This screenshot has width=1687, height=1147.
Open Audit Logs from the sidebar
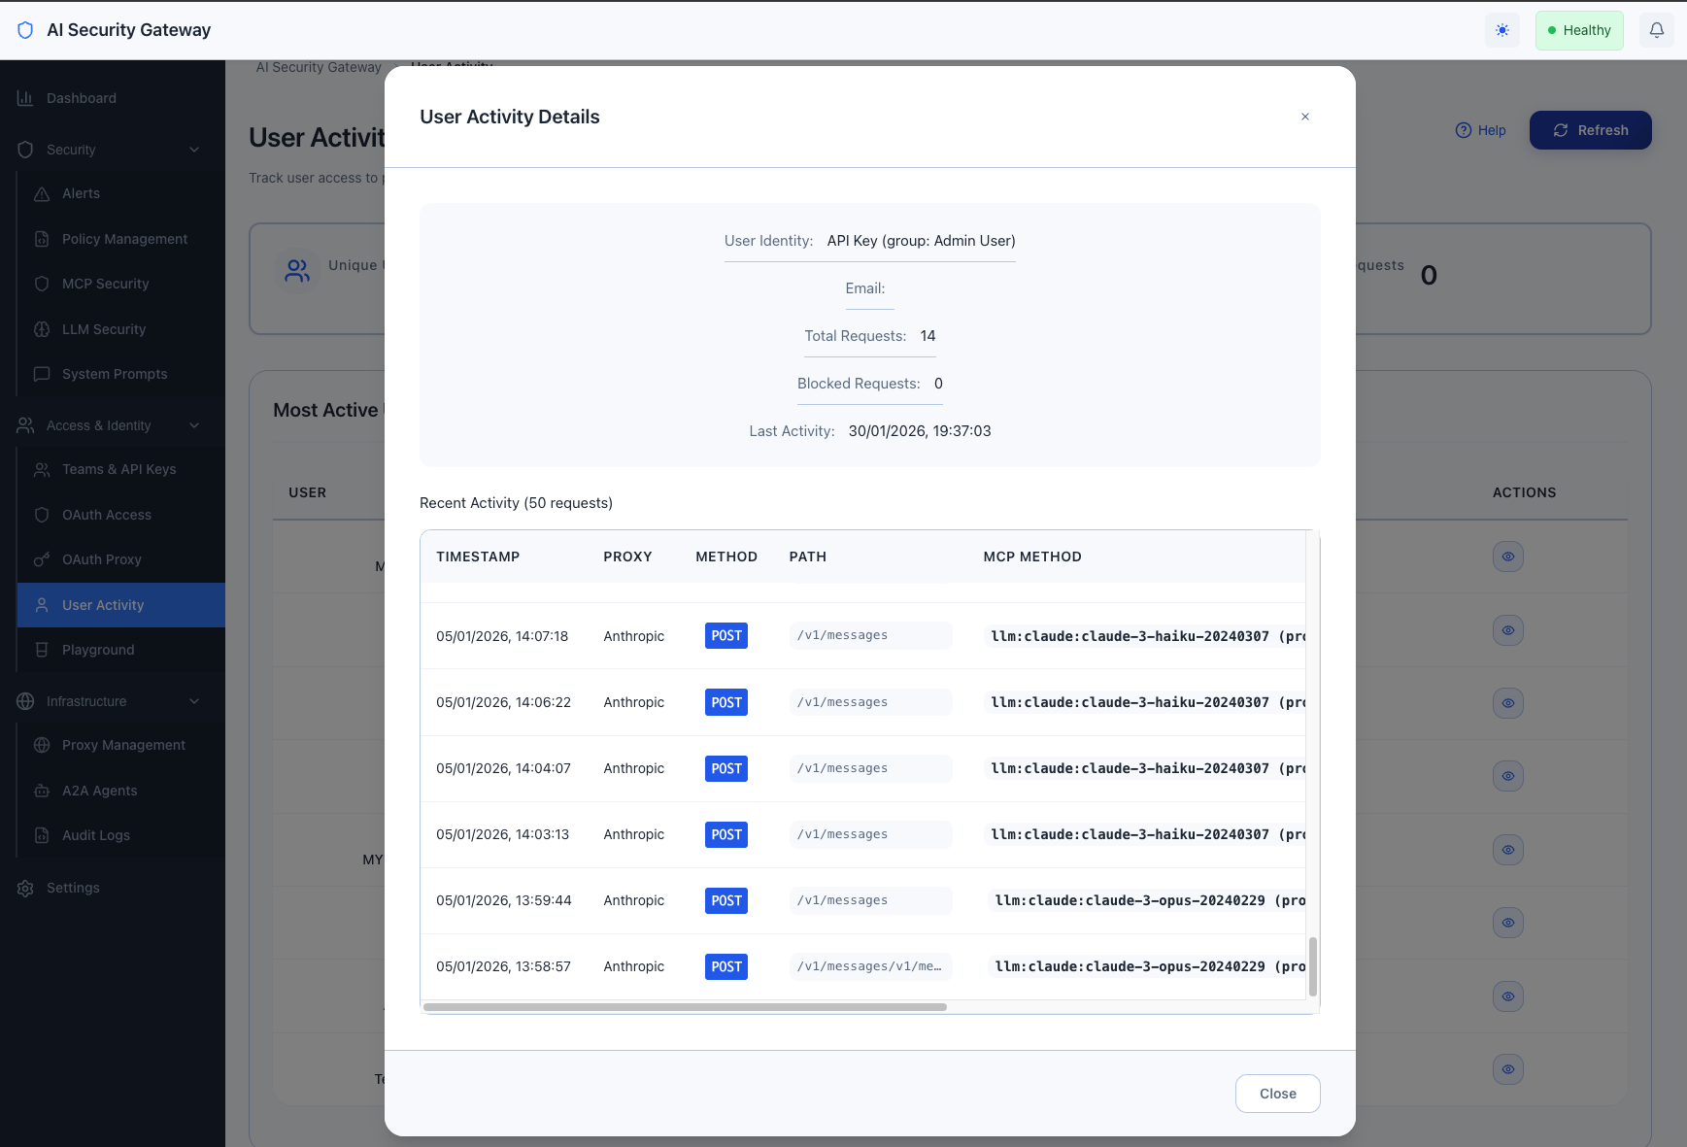click(x=95, y=835)
